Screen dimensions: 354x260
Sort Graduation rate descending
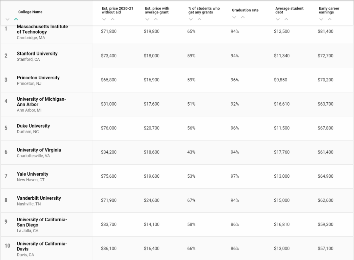click(234, 17)
